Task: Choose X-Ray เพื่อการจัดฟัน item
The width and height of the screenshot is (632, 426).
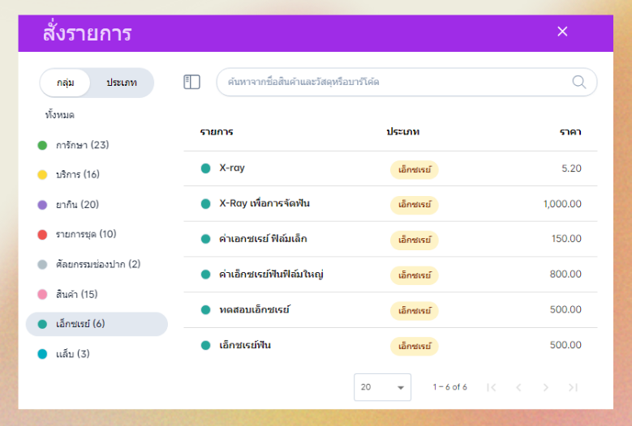Action: point(390,204)
